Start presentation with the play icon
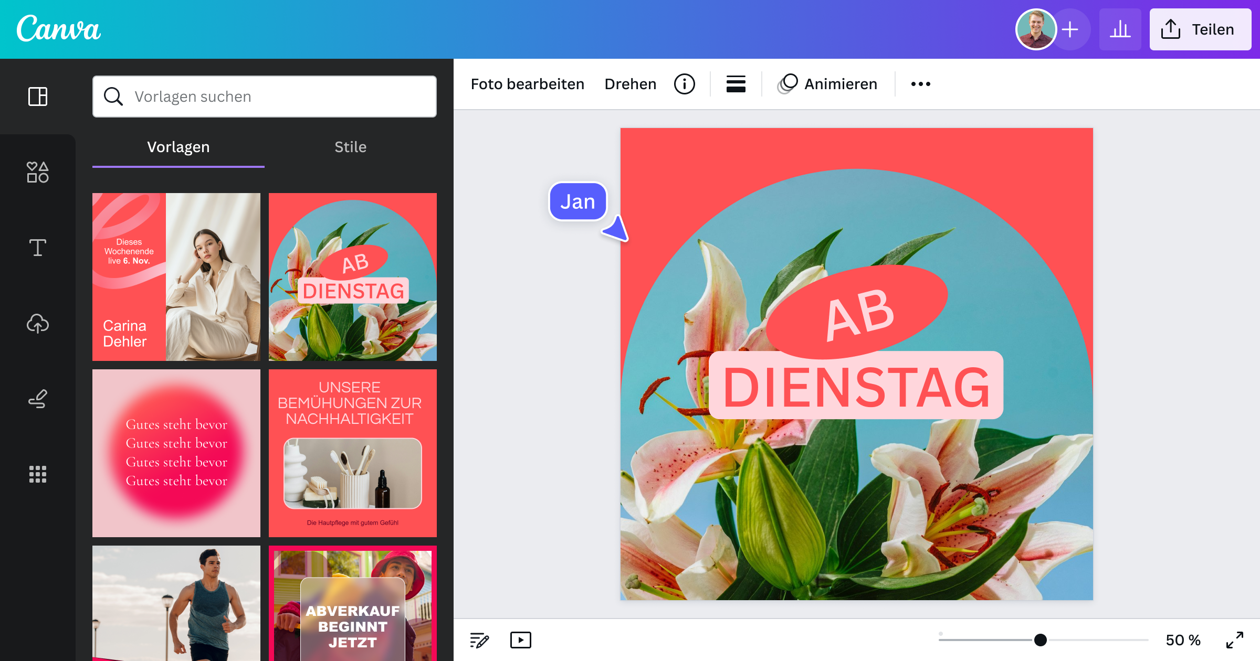This screenshot has height=661, width=1260. coord(521,640)
